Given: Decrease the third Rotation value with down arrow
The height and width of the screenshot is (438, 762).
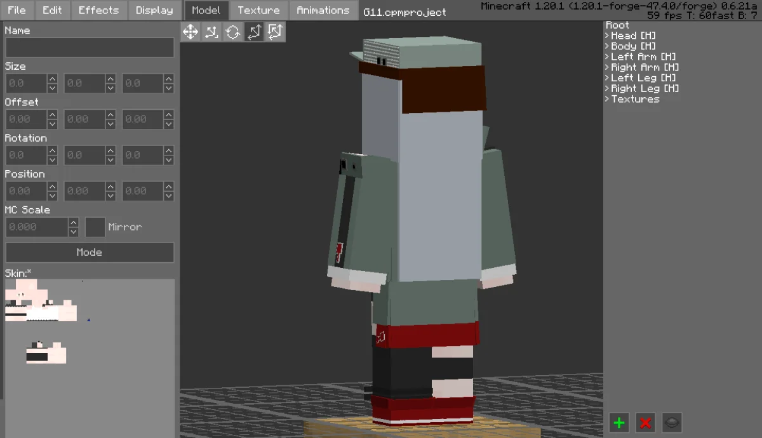Looking at the screenshot, I should [168, 160].
